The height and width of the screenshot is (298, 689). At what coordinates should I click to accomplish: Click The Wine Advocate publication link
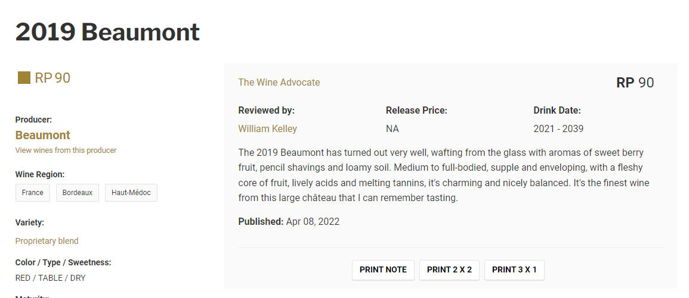279,83
